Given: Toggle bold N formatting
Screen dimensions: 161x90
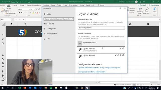Looking at the screenshot, I should (x=19, y=12).
